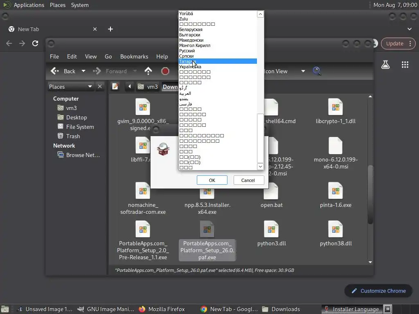Click the Back button in file manager
This screenshot has width=419, height=314.
[x=63, y=71]
